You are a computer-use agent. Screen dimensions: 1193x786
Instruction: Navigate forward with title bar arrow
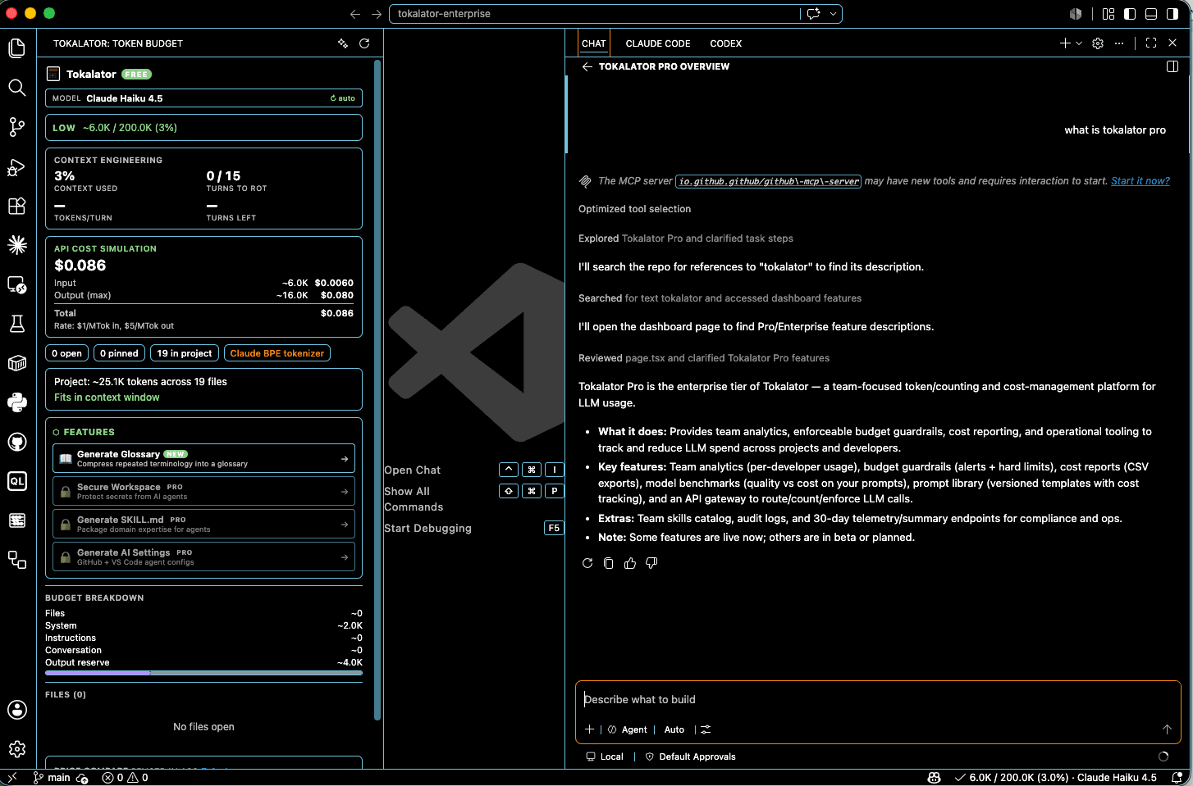377,14
